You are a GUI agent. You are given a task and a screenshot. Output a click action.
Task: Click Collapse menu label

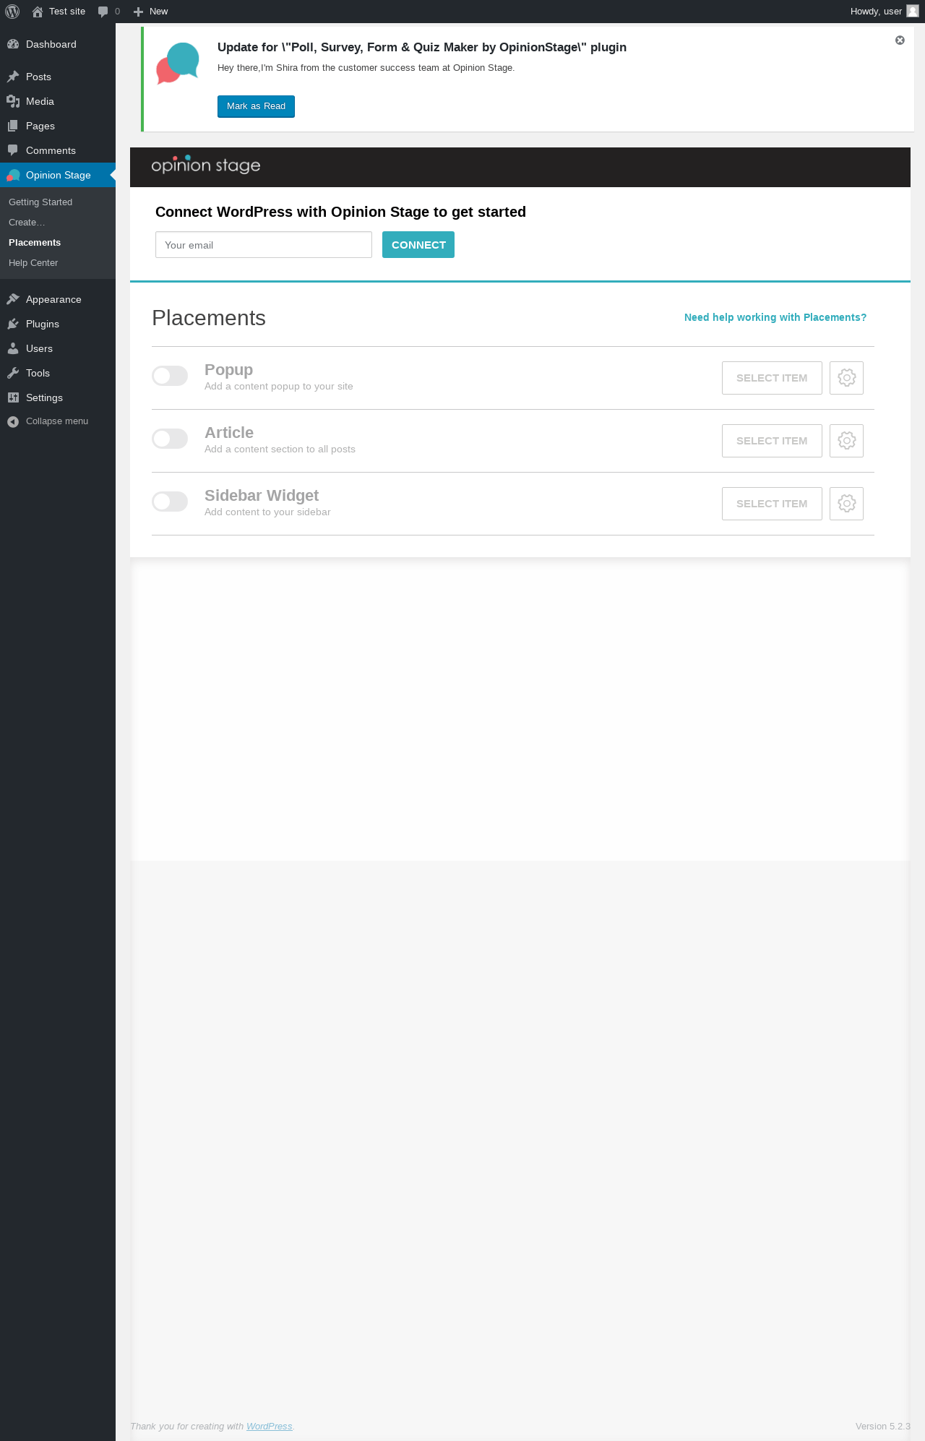pos(57,421)
